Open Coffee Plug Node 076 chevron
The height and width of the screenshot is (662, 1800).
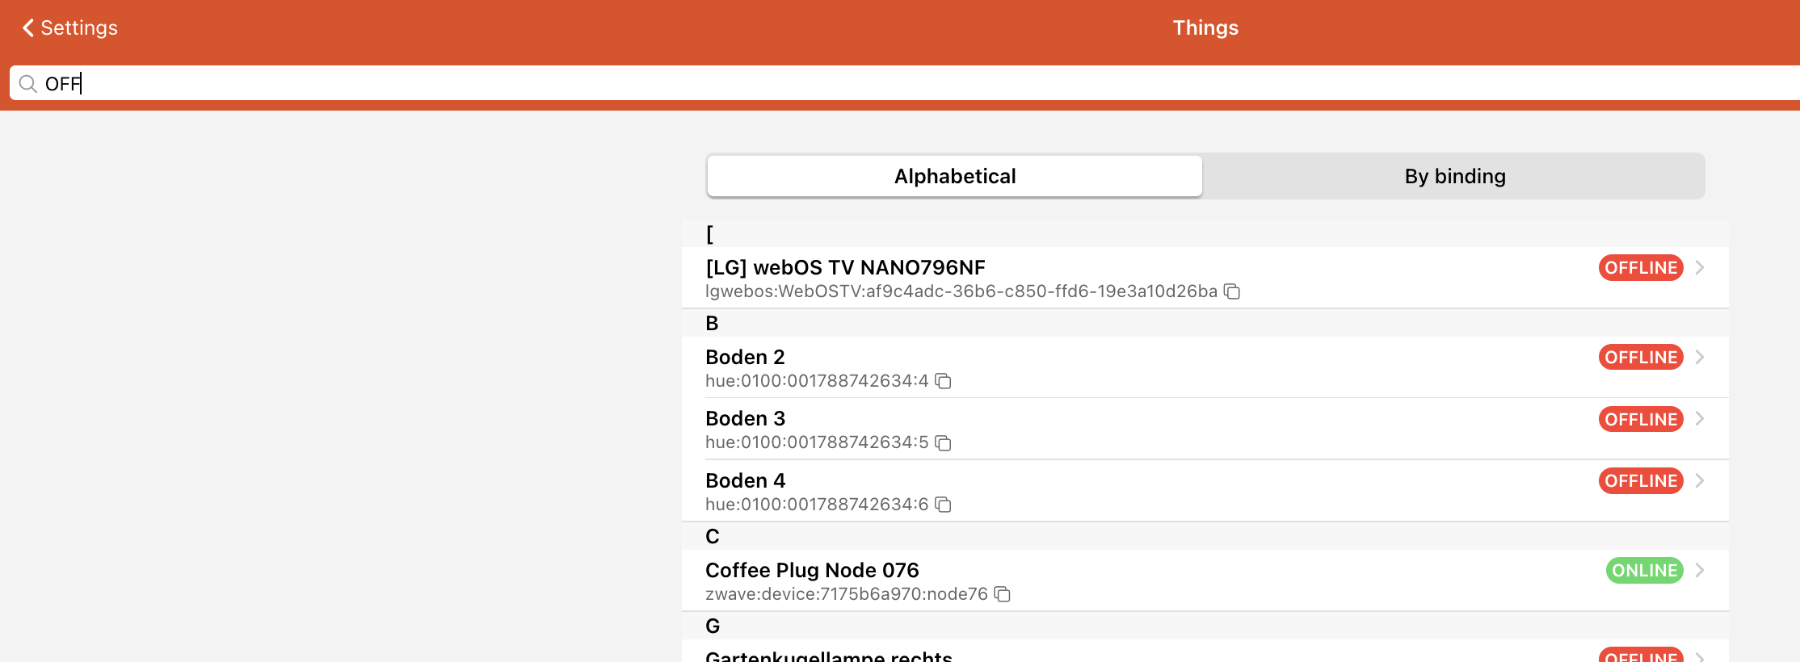tap(1700, 571)
